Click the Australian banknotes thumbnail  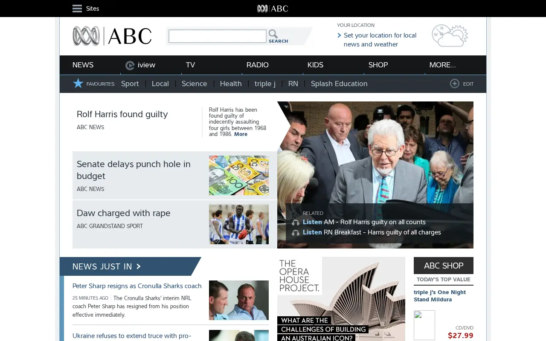click(239, 175)
